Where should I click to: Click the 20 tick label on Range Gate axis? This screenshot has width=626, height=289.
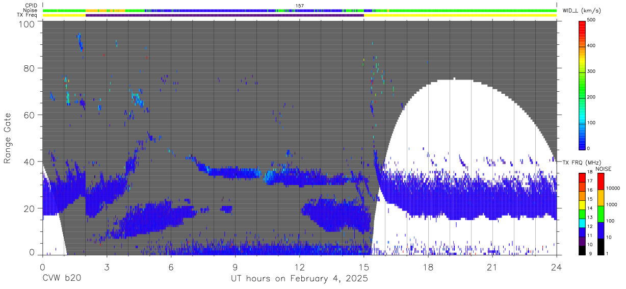(29, 208)
